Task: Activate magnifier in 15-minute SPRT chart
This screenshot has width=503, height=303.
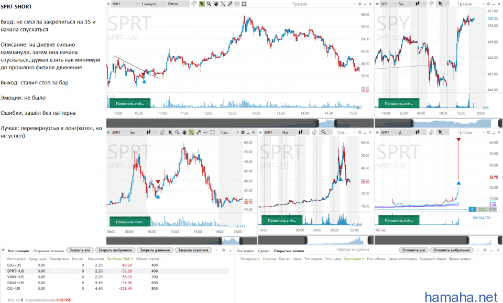Action: 323,132
